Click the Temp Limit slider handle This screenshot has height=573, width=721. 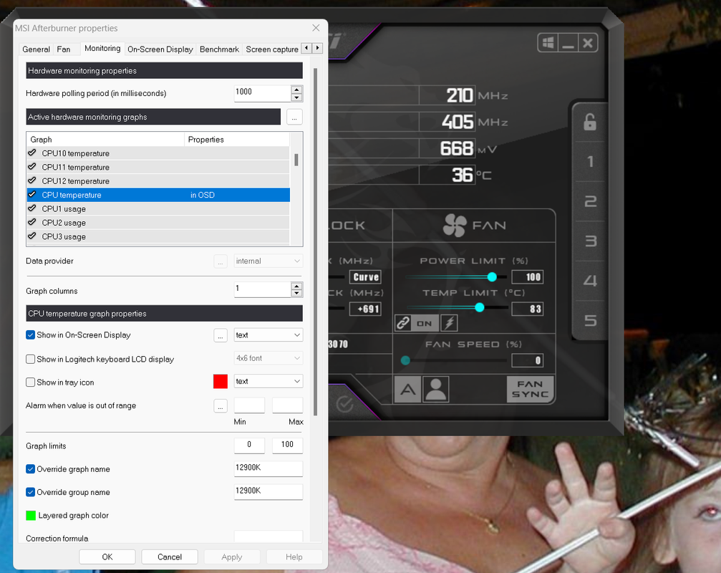(x=480, y=307)
